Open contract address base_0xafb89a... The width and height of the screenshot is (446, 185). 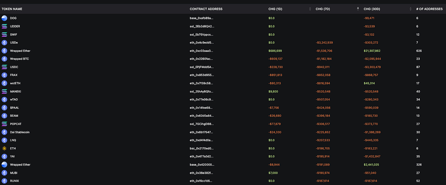202,18
